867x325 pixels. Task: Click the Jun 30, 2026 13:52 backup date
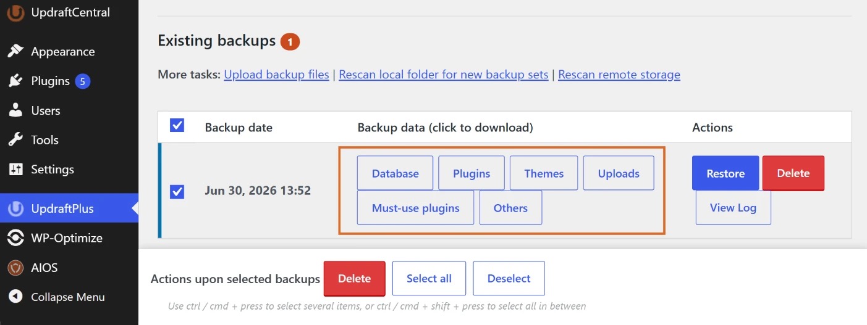[x=258, y=191]
